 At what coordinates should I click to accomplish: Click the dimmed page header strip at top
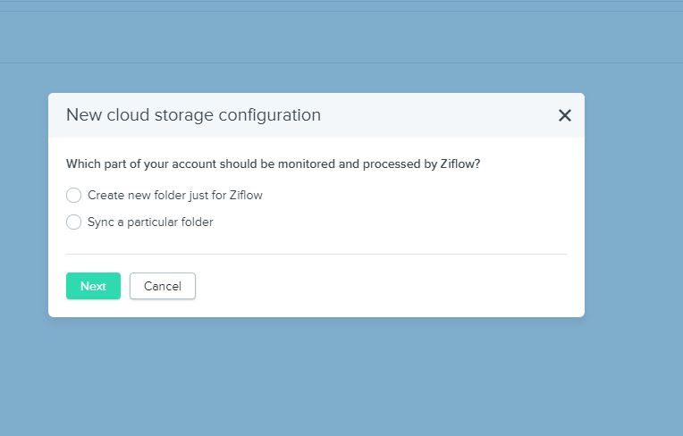click(x=341, y=37)
